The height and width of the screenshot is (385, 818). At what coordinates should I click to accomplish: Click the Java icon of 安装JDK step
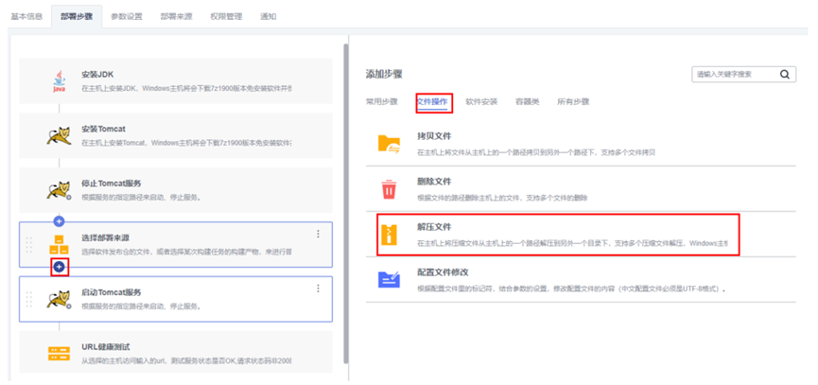point(59,81)
